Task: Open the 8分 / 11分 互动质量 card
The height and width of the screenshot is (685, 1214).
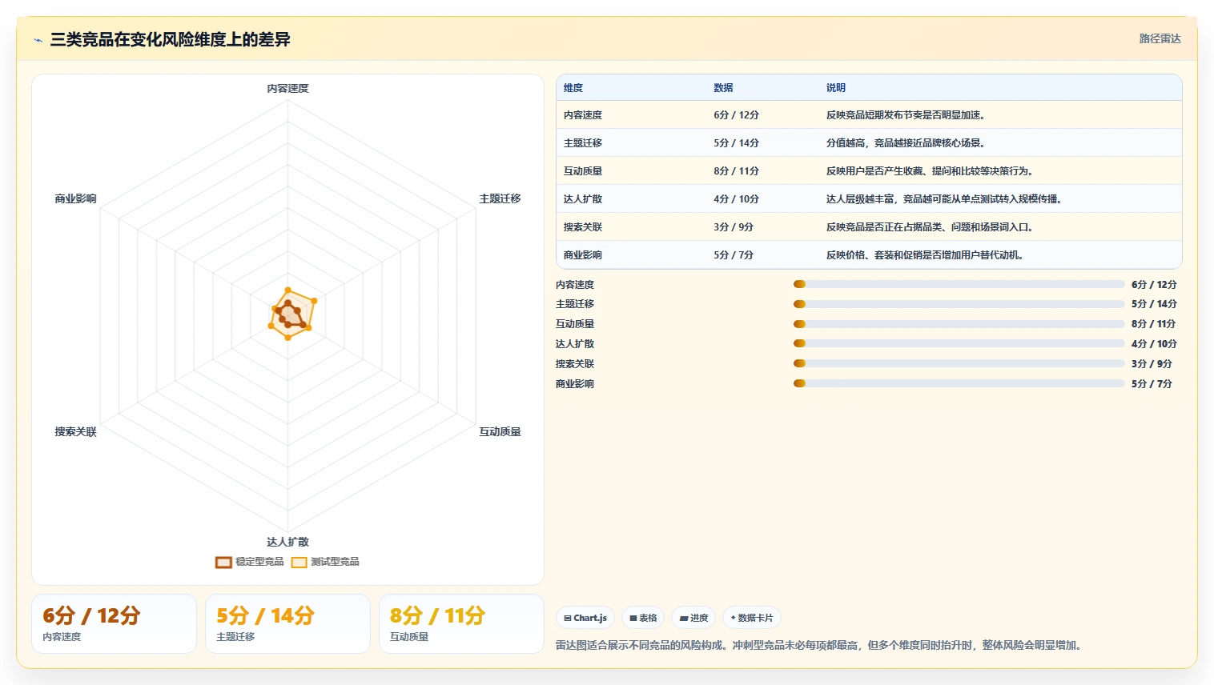Action: (x=461, y=623)
